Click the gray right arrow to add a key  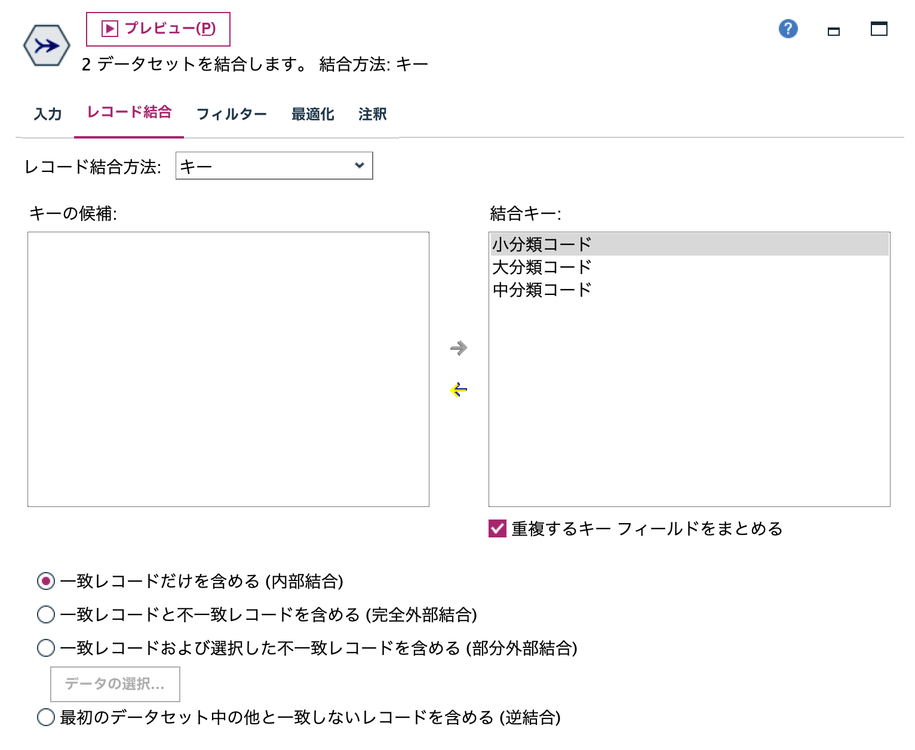(458, 348)
